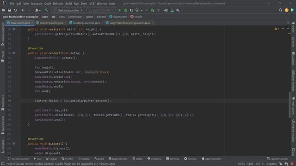This screenshot has width=296, height=166.
Task: Navigate back with the left arrow
Action: (23, 10)
